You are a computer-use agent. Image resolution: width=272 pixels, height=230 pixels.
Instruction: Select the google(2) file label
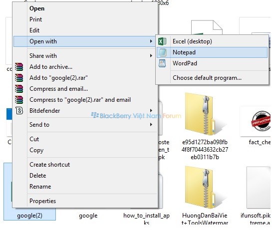pos(29,216)
